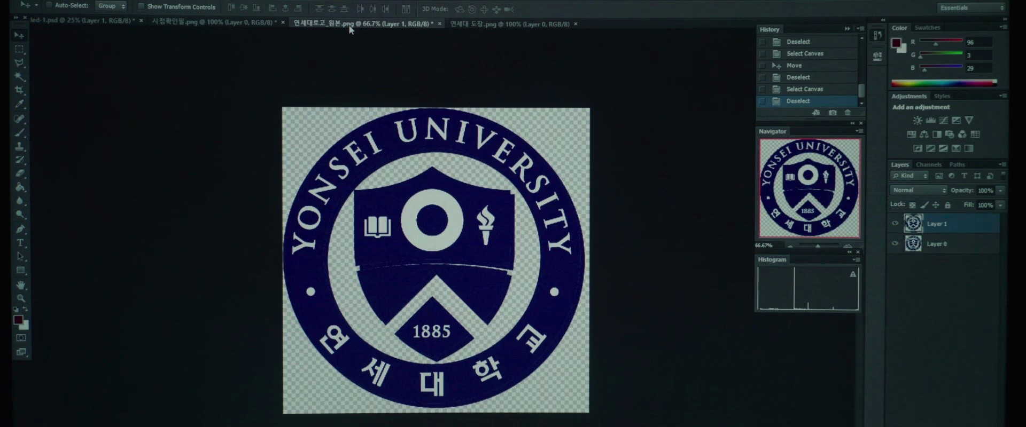
Task: Toggle layer filter on/off switch
Action: click(x=1003, y=176)
